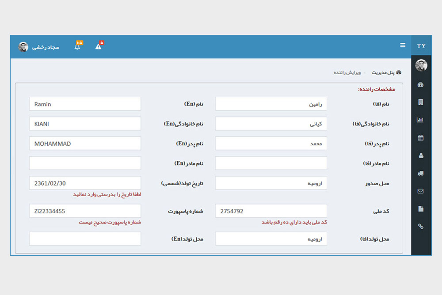Click the محل صدور label
Viewport: 442px width, 295px height.
tap(377, 183)
